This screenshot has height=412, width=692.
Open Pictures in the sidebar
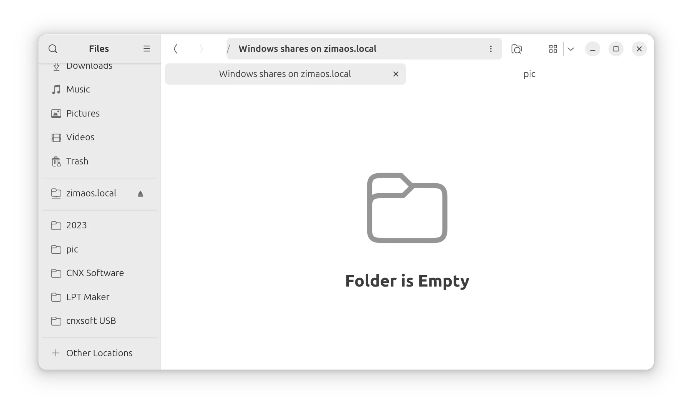coord(100,113)
